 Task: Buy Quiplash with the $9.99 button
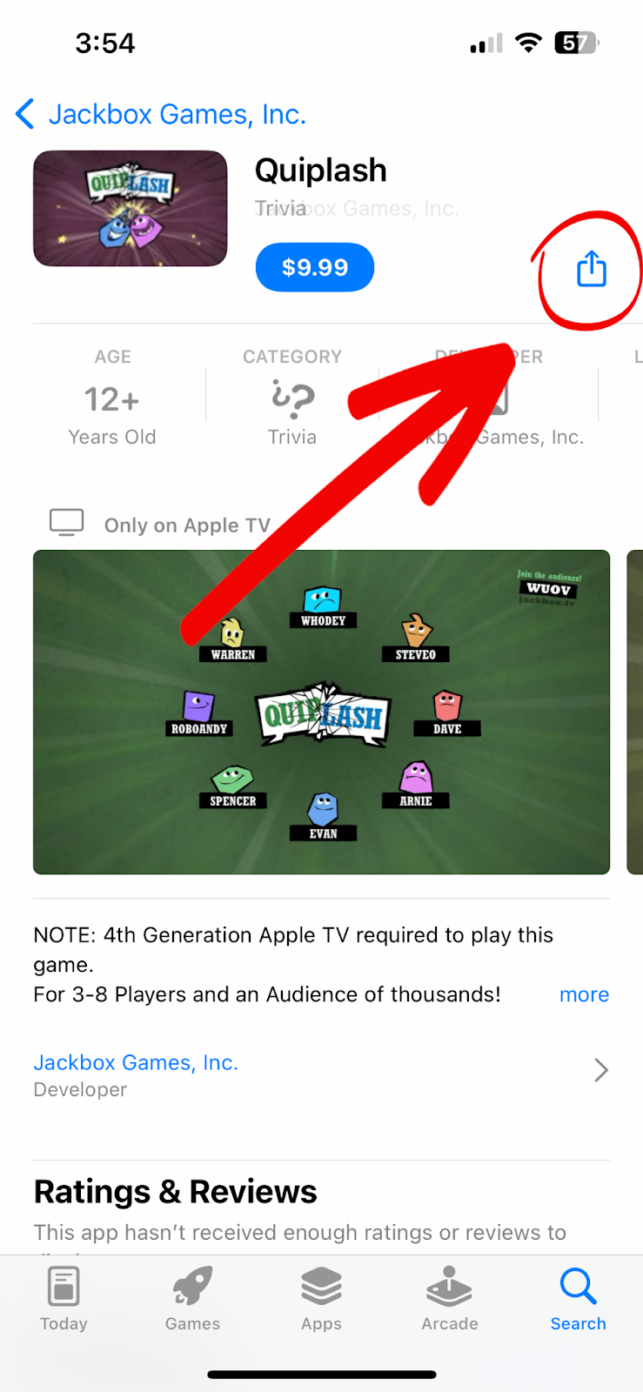coord(315,267)
